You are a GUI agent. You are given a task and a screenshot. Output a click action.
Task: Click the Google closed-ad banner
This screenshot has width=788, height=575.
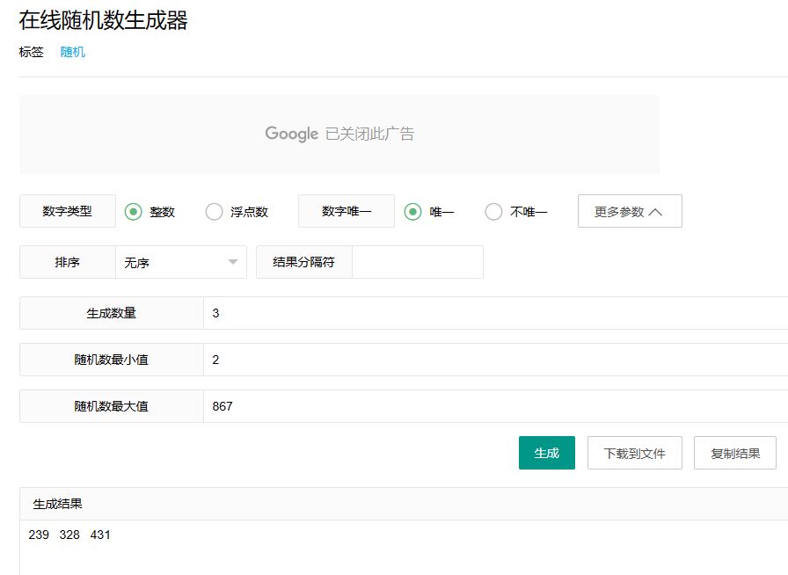[x=339, y=134]
